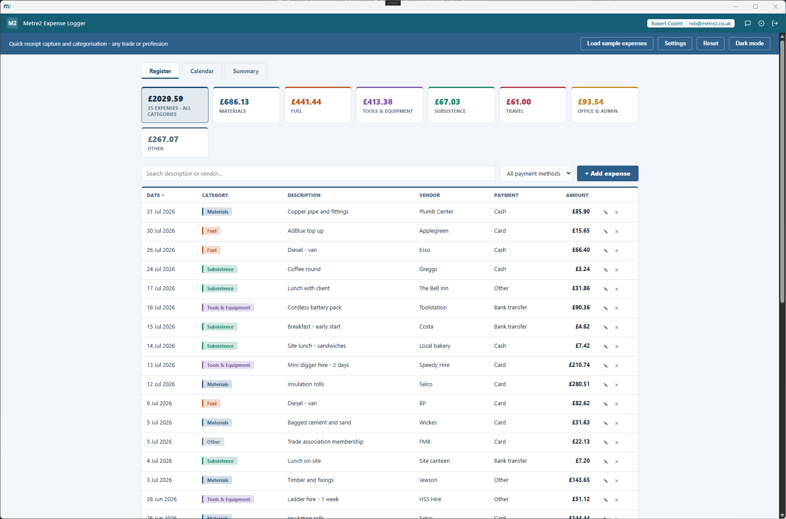Edit the Selco Insulation rolls £280.51 expense
The width and height of the screenshot is (786, 519).
(x=605, y=385)
